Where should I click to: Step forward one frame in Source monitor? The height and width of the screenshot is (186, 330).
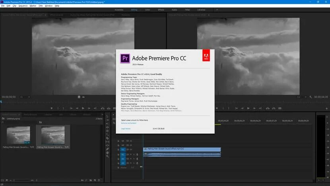[x=89, y=108]
